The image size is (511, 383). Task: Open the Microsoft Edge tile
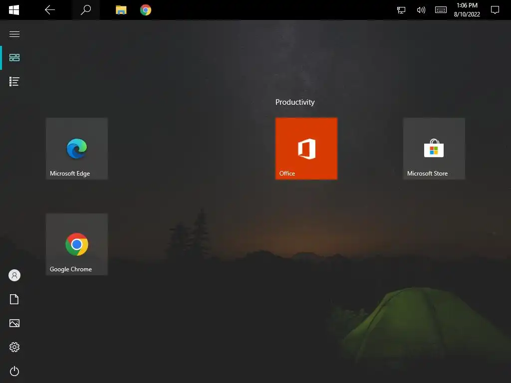(77, 149)
